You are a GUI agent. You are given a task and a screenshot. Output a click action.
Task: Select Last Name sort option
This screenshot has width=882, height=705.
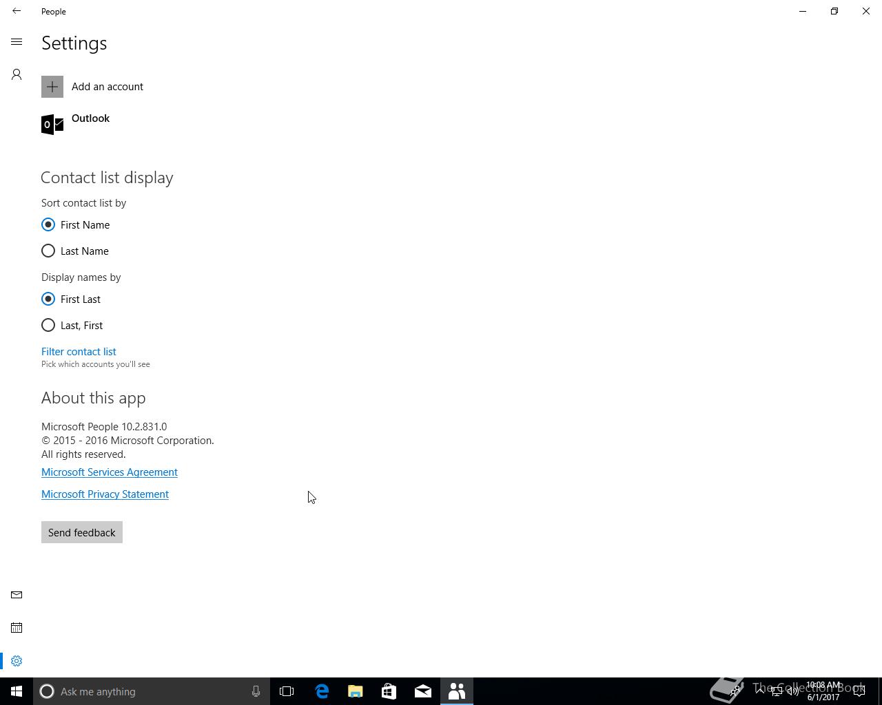(75, 251)
